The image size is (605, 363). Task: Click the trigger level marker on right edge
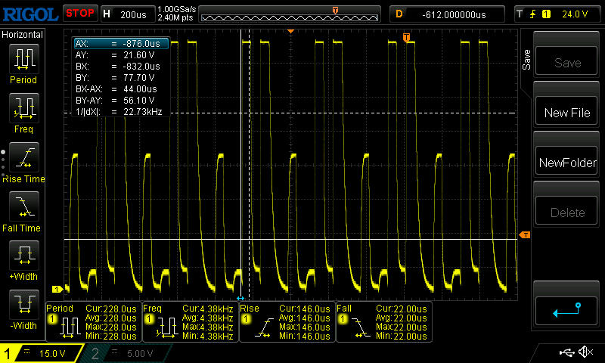click(525, 235)
